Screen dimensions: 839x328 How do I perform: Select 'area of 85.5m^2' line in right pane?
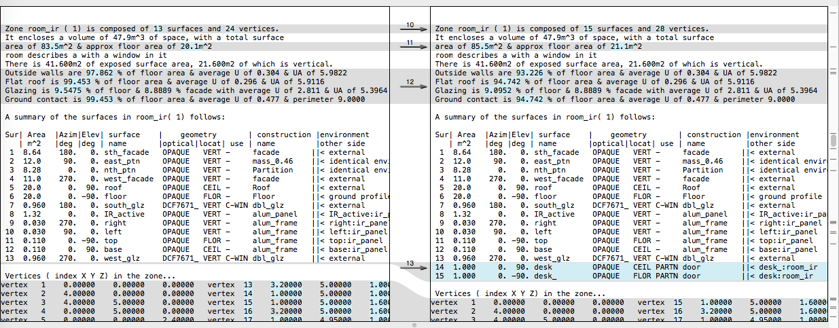click(x=538, y=46)
